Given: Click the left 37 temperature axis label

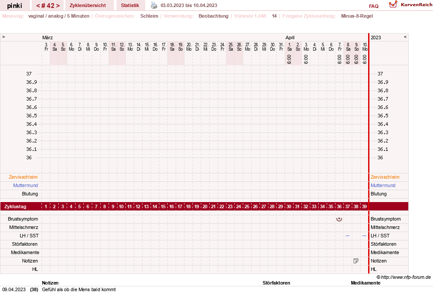Looking at the screenshot, I should [29, 74].
